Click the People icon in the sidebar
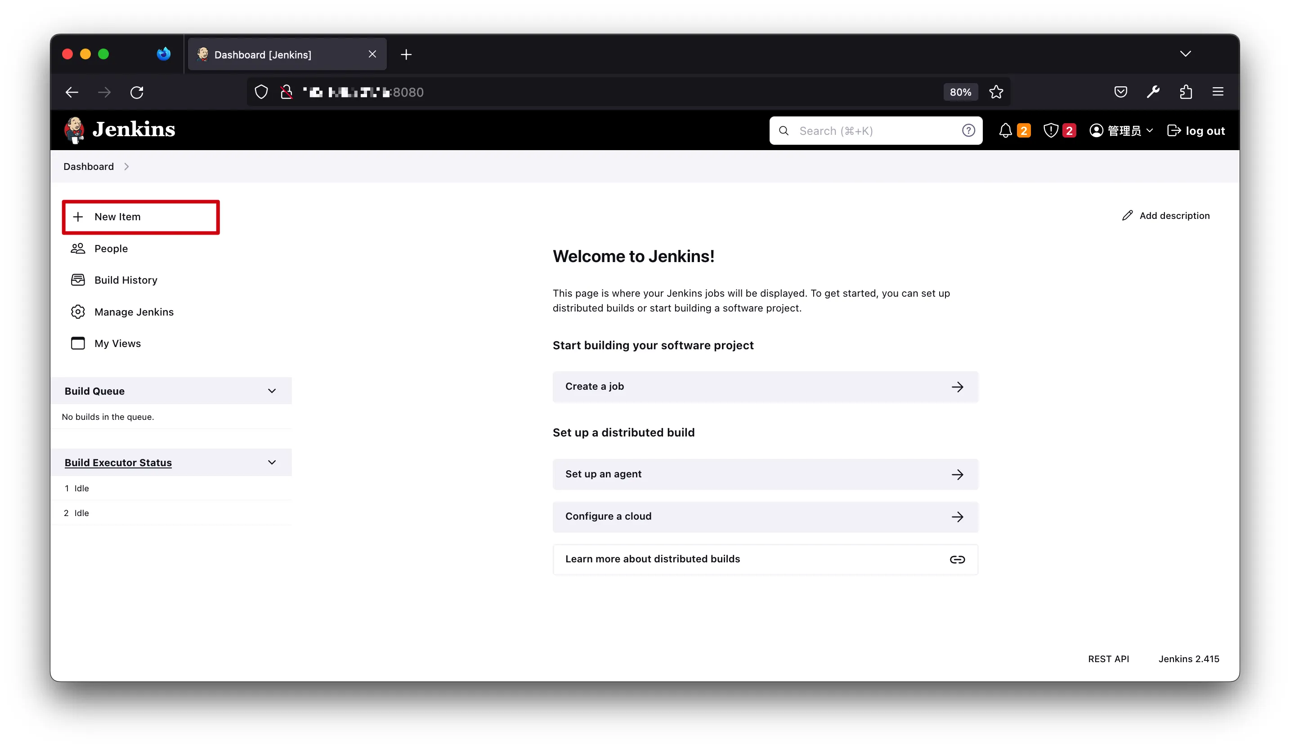This screenshot has width=1290, height=748. point(78,249)
